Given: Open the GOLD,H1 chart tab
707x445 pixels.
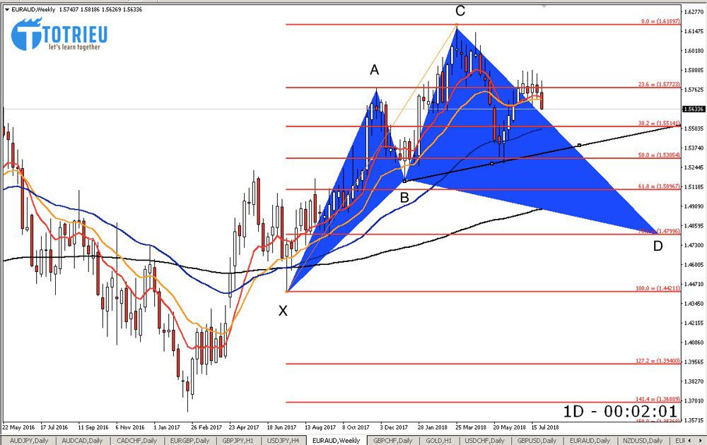Looking at the screenshot, I should (441, 440).
